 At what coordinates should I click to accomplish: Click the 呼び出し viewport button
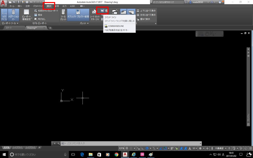(x=40, y=19)
